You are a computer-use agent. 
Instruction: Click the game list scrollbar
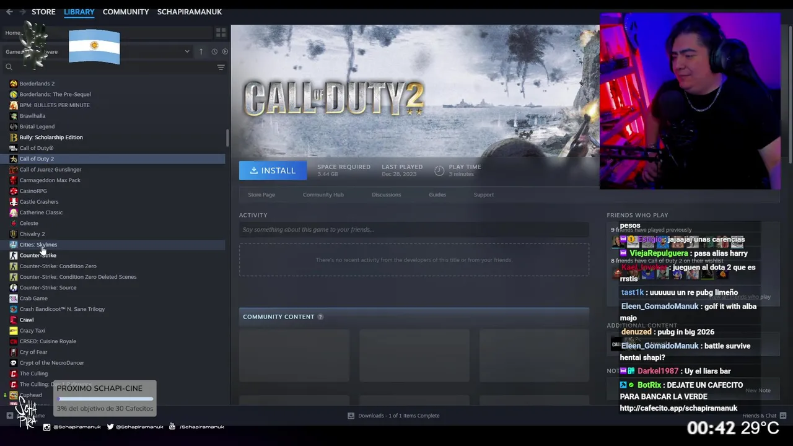click(227, 138)
